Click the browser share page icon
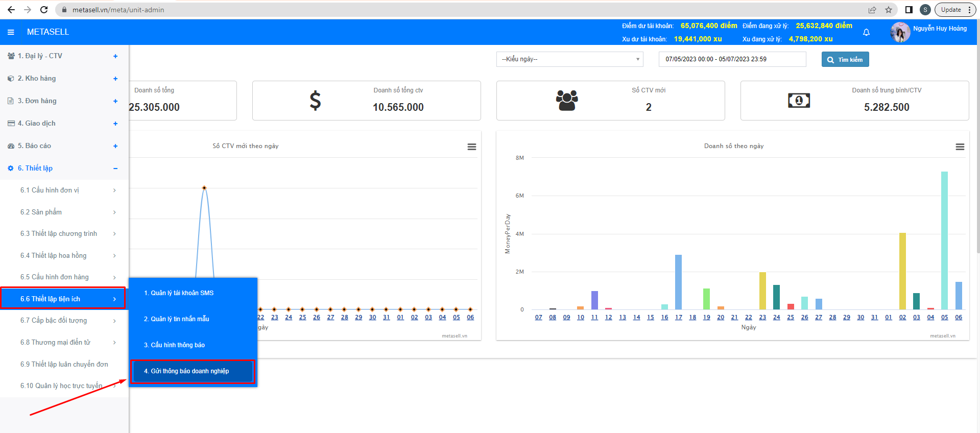 [872, 10]
